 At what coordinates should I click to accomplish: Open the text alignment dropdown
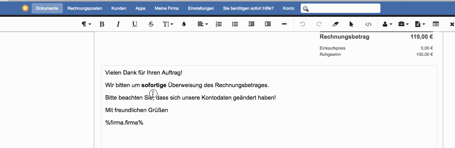click(203, 24)
